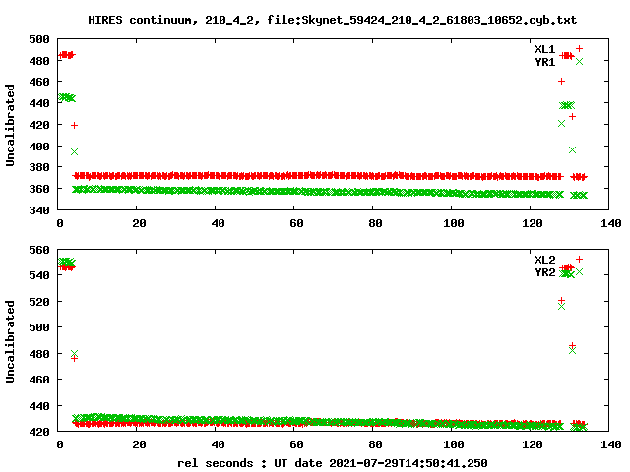Click the chart title with the Skynet file name
The height and width of the screenshot is (472, 630).
(333, 20)
